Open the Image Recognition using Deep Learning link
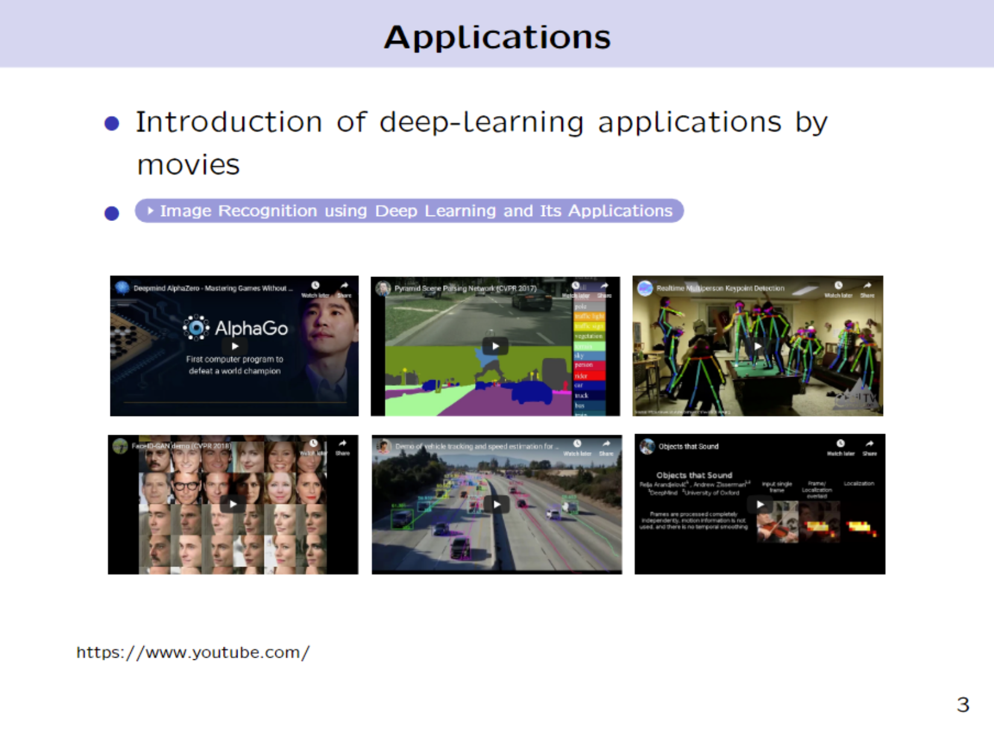The width and height of the screenshot is (994, 743). (x=409, y=211)
